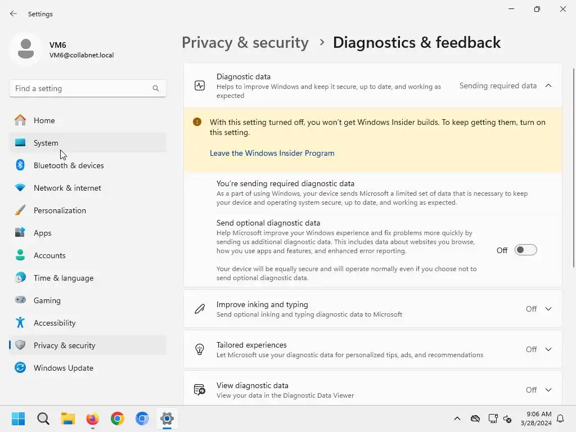Open the Apps settings category
This screenshot has height=432, width=576.
(x=43, y=233)
